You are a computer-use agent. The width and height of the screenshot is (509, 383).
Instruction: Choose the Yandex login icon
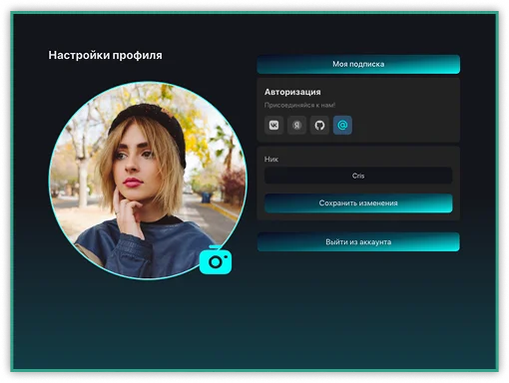pyautogui.click(x=296, y=125)
